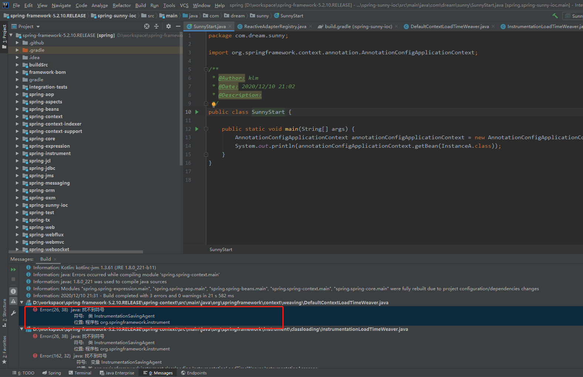
Task: Close the DefaultContextLoadTimeWeaver.java tab
Action: pos(493,26)
